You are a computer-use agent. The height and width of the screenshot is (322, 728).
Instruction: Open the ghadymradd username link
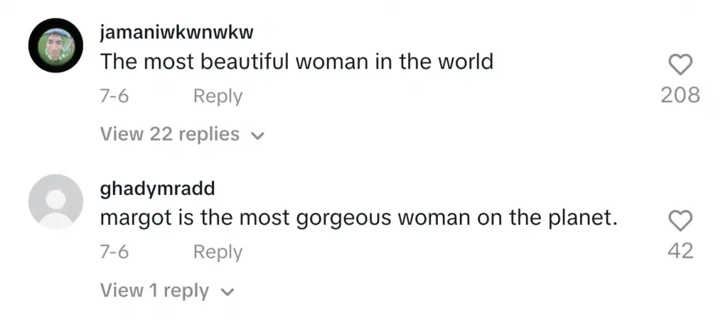tap(157, 189)
